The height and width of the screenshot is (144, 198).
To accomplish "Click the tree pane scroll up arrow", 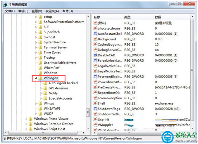I will [88, 17].
